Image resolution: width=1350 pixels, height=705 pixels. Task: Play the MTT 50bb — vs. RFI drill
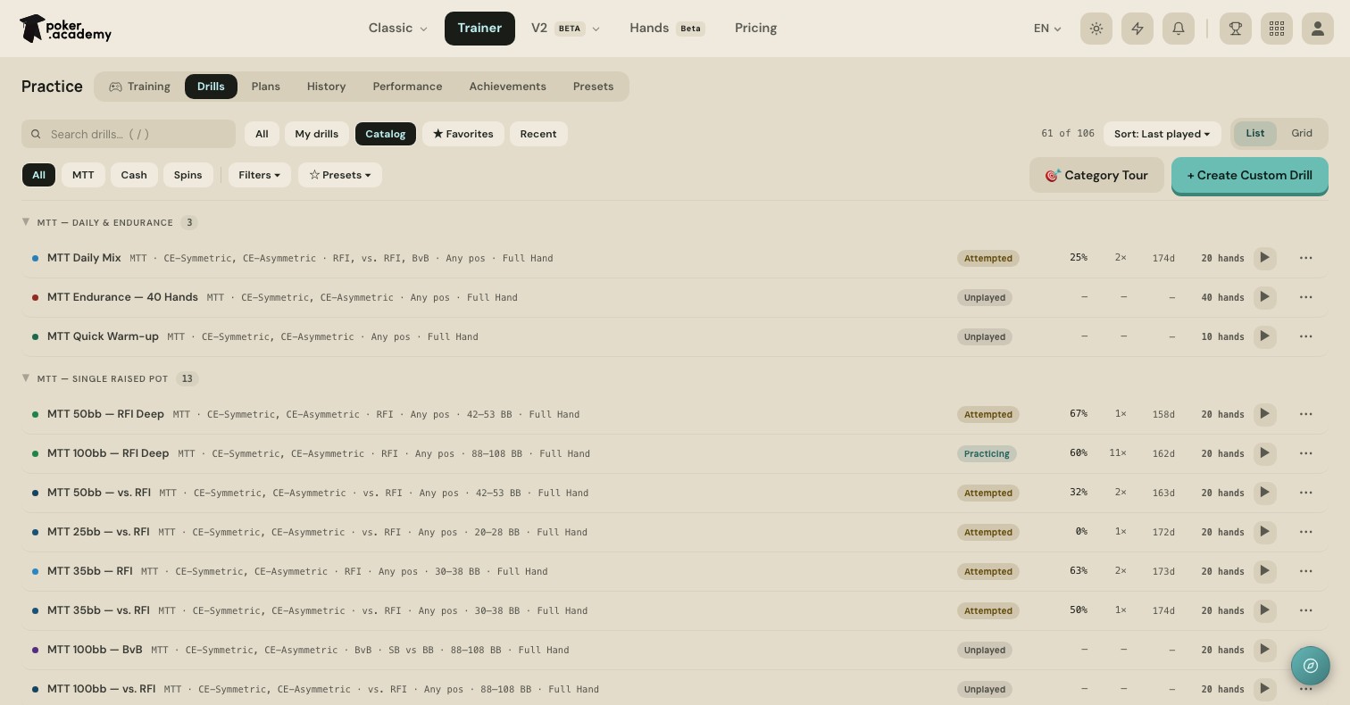click(1264, 493)
